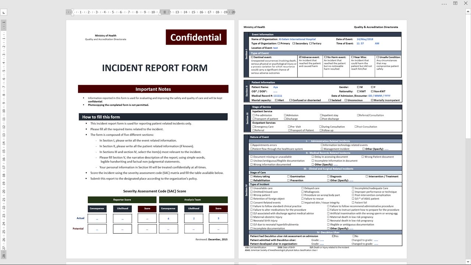The width and height of the screenshot is (471, 265).
Task: Tick the Inpatient stay checkbox
Action: pyautogui.click(x=321, y=115)
